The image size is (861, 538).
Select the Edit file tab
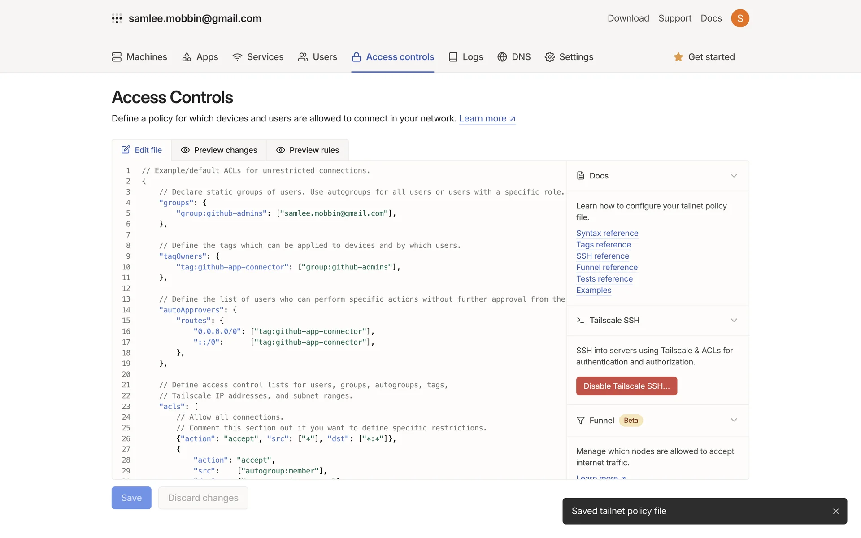point(142,150)
